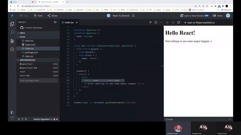Toggle the bottom panel layout icon in the sidebar
Screen dimensions: 241x135
coord(12,118)
